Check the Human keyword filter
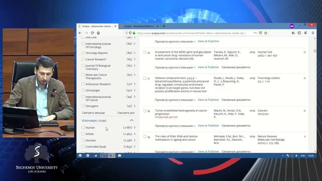This screenshot has width=322, height=181. tap(83, 127)
